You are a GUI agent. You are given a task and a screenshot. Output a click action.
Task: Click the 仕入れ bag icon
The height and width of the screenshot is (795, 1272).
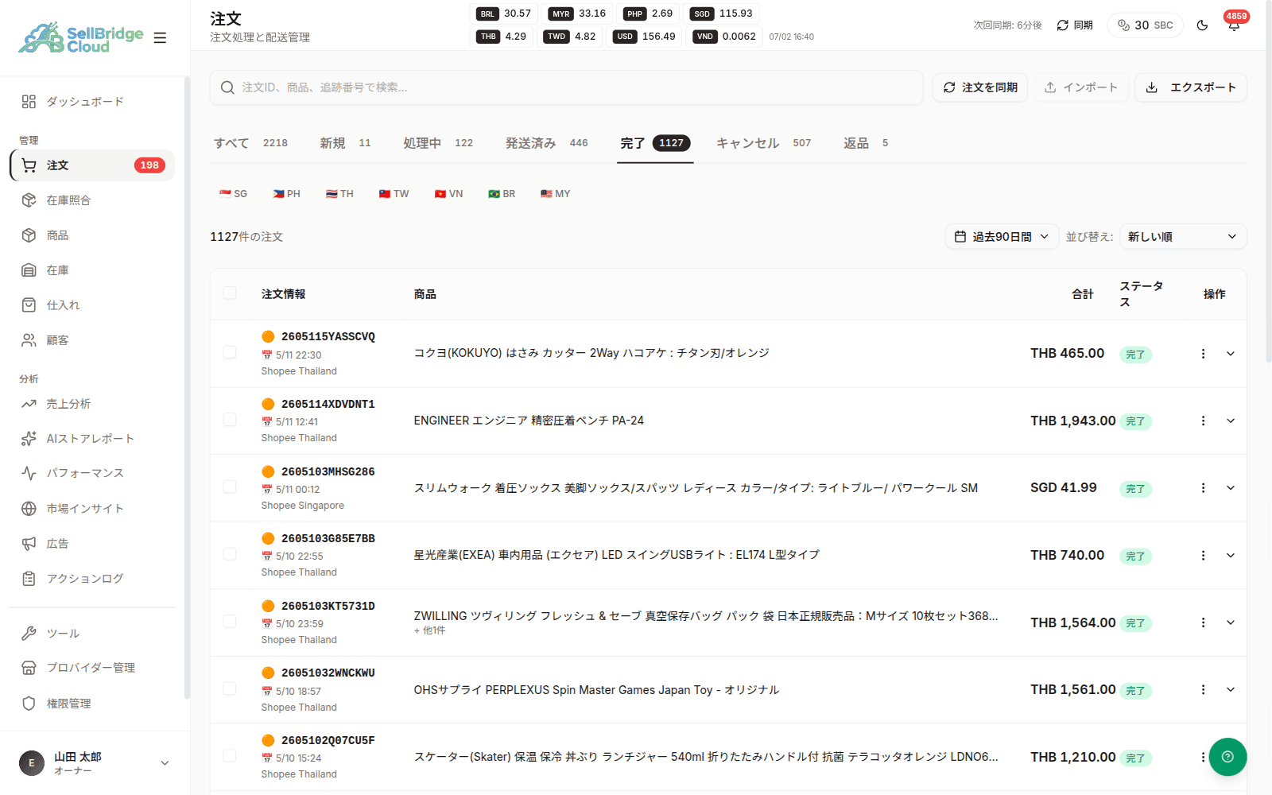(x=29, y=305)
